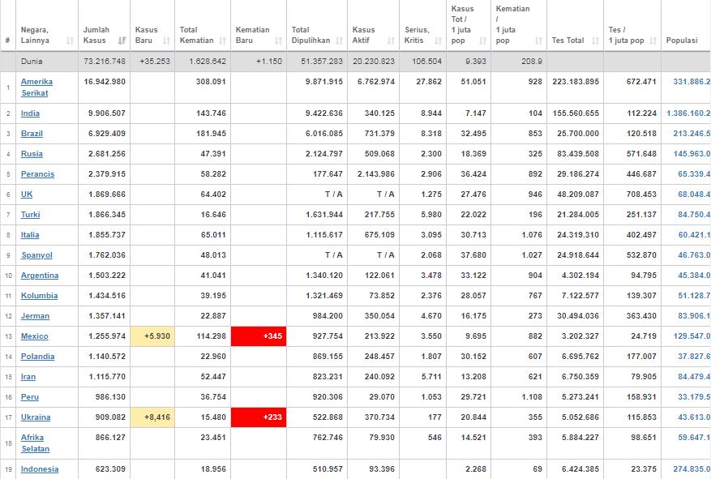Open the Spanyol country link
The width and height of the screenshot is (711, 479).
[36, 255]
